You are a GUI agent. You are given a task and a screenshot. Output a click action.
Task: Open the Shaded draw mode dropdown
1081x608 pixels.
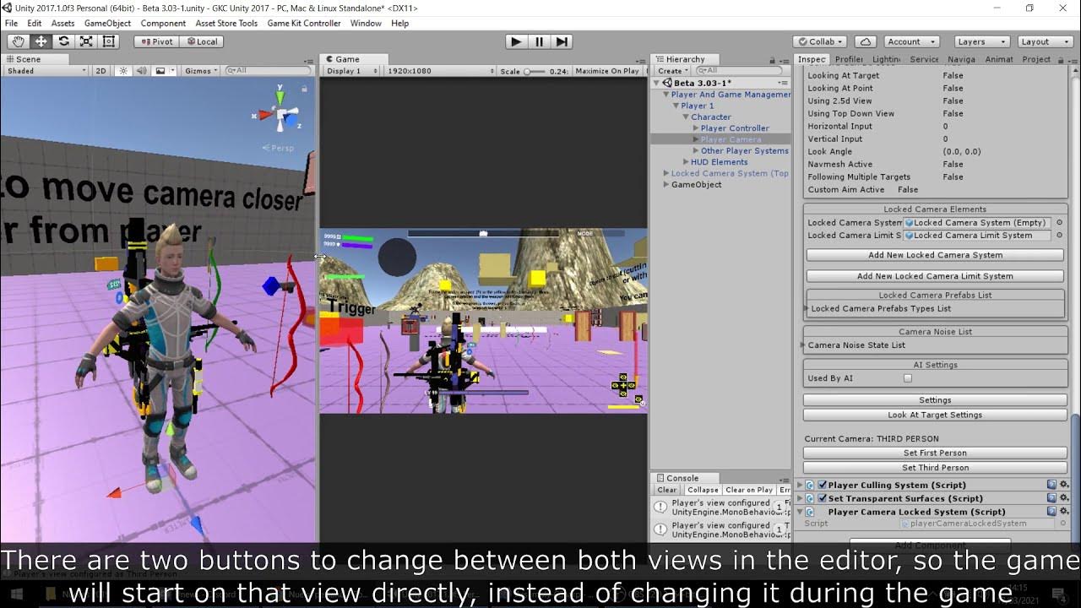pyautogui.click(x=46, y=71)
